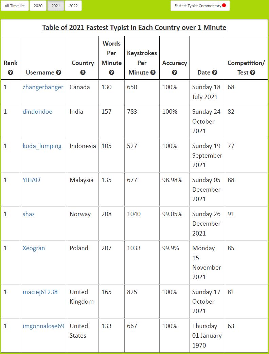Click the help icon beside Date header

(x=215, y=73)
